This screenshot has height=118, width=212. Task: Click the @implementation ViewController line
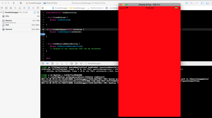(x=61, y=13)
